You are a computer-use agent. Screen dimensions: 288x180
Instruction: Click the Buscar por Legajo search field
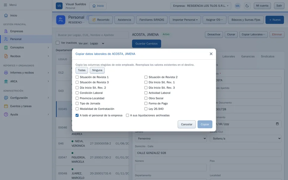(92, 35)
